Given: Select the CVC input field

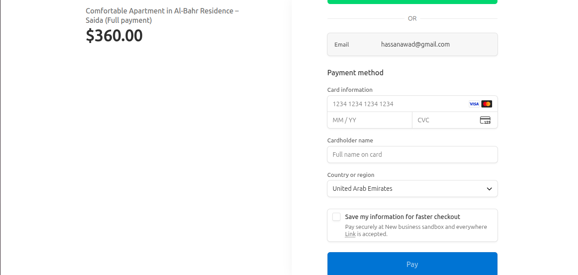Looking at the screenshot, I should (x=445, y=120).
